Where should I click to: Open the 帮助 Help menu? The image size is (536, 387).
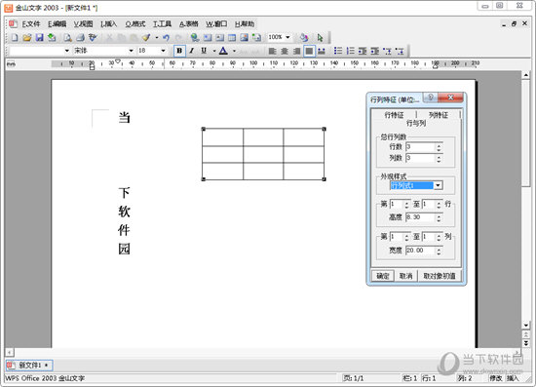tap(245, 24)
